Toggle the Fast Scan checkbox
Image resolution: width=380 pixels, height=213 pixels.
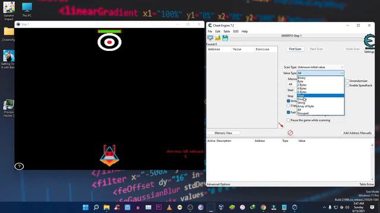(x=289, y=112)
